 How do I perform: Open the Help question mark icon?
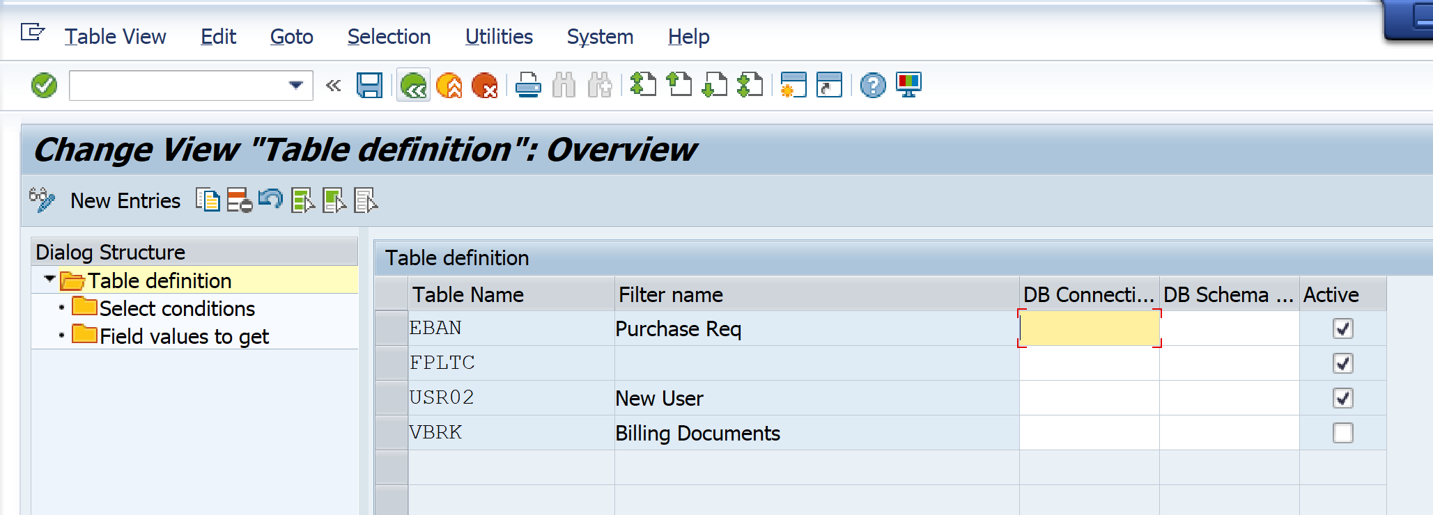pos(872,86)
